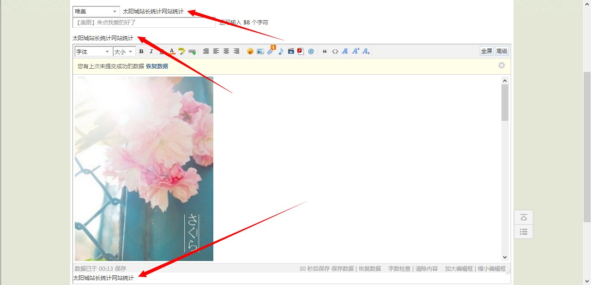Insert an image into the post
This screenshot has width=591, height=285.
(x=260, y=52)
